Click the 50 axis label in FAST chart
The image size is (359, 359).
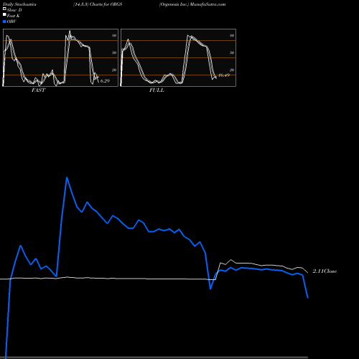[x=114, y=52]
